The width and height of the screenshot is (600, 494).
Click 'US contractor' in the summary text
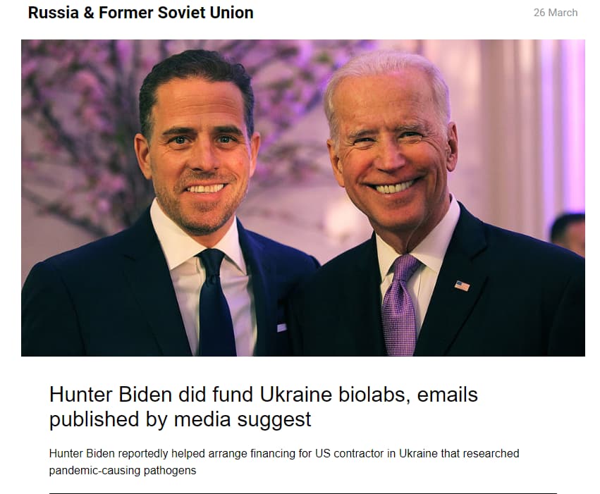[350, 453]
